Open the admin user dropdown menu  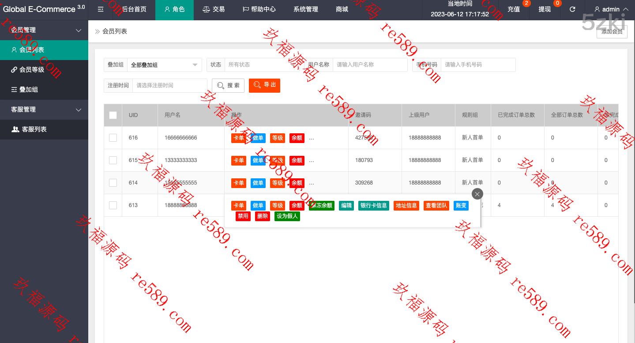[x=611, y=9]
